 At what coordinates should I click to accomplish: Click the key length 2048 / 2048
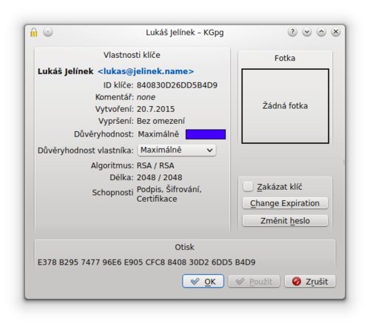[x=159, y=177]
